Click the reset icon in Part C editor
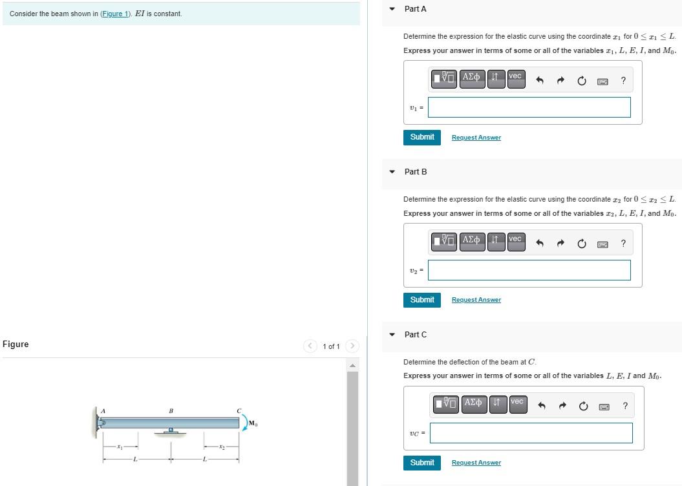The width and height of the screenshot is (682, 486). click(582, 406)
